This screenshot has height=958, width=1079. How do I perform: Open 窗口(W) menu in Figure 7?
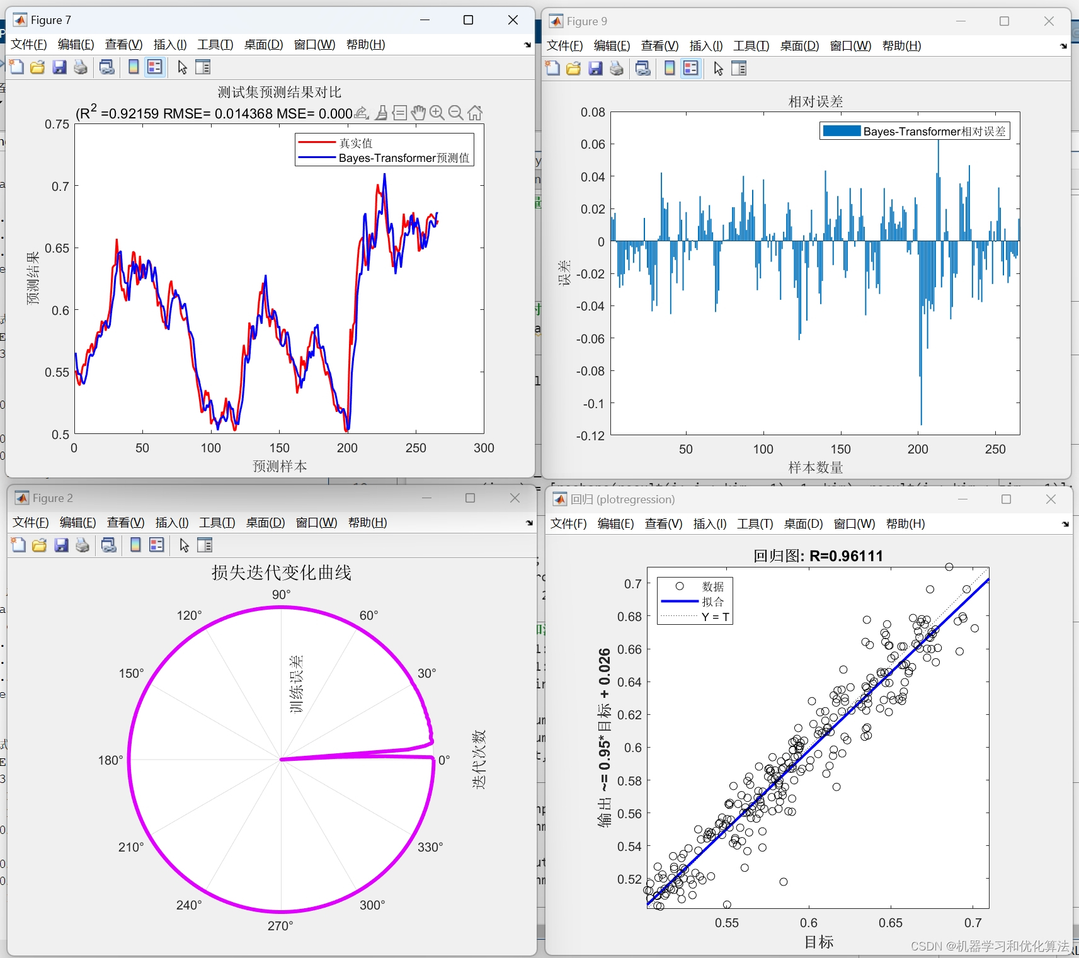tap(314, 45)
